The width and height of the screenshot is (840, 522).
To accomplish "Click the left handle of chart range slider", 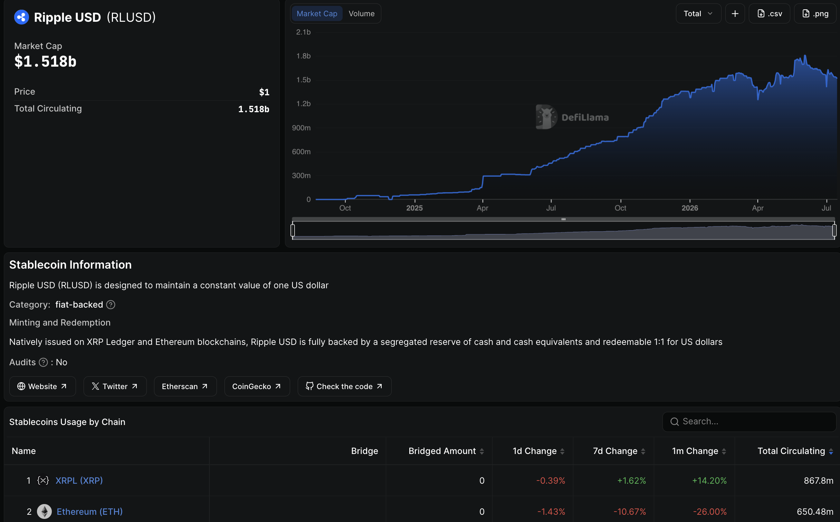I will point(293,230).
